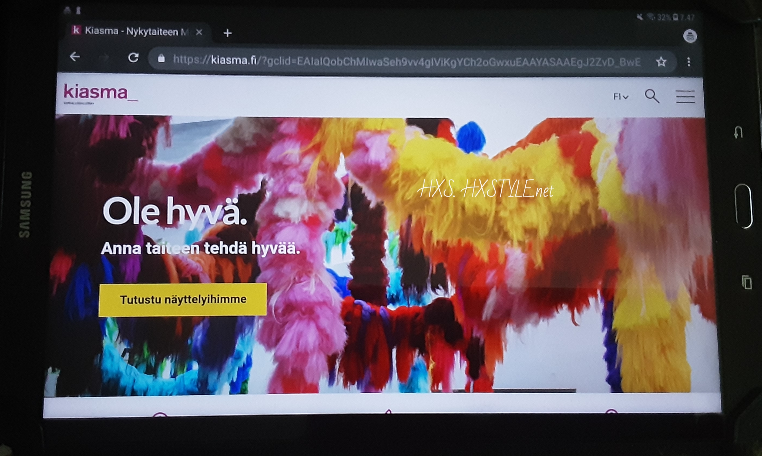This screenshot has width=762, height=456.
Task: Close the Kiasma tab with the X
Action: [x=199, y=32]
